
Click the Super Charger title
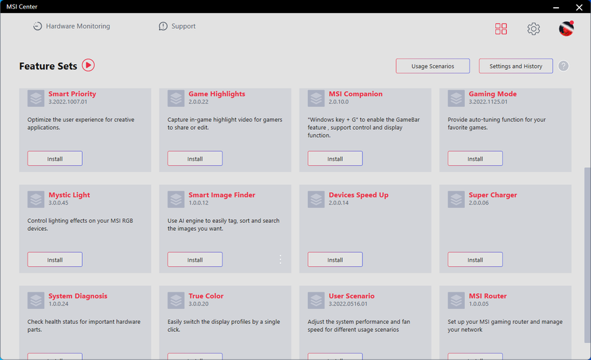(x=492, y=195)
